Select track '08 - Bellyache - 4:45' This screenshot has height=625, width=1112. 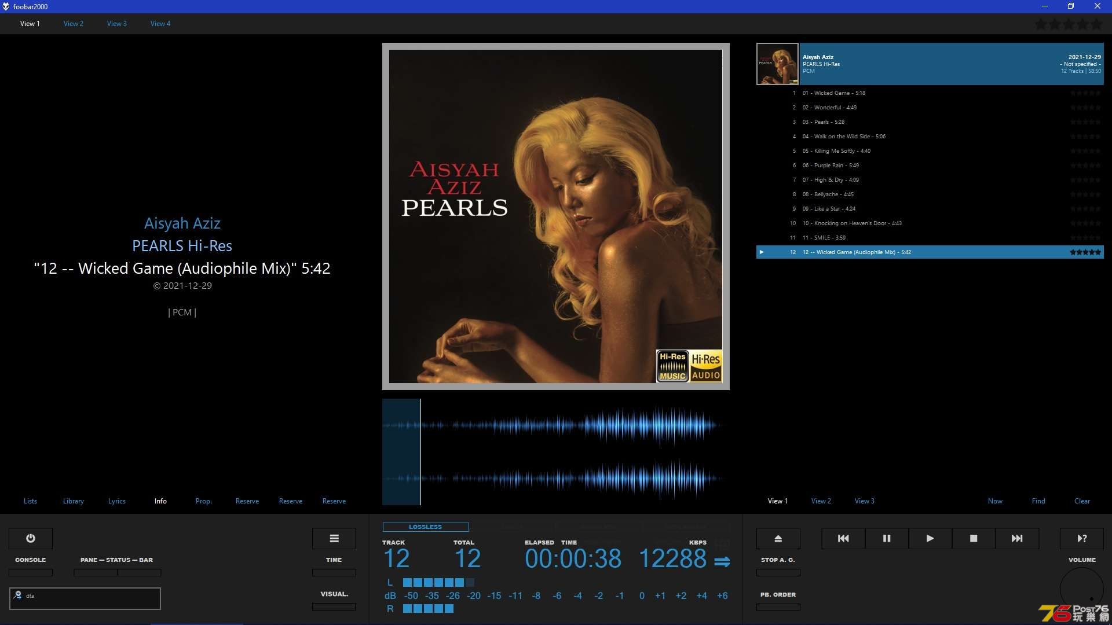pyautogui.click(x=930, y=194)
